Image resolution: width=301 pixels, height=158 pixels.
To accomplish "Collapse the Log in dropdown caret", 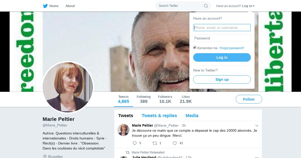I will 254,6.
